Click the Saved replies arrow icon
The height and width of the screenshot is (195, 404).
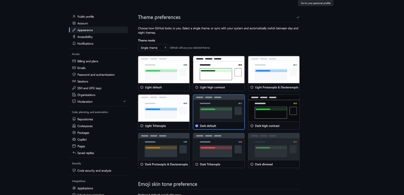(x=74, y=153)
